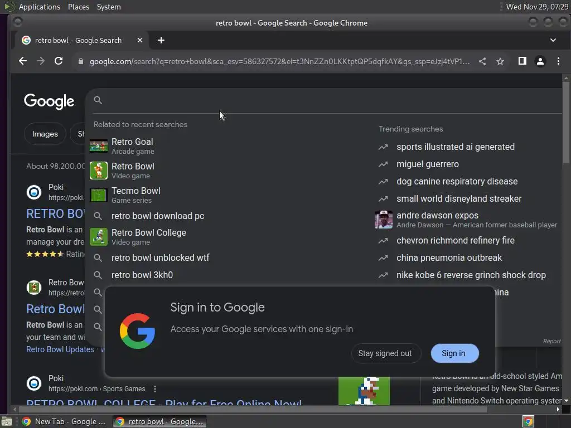This screenshot has width=571, height=428.
Task: Open options dots beside Poki Sports Games result
Action: pyautogui.click(x=155, y=389)
